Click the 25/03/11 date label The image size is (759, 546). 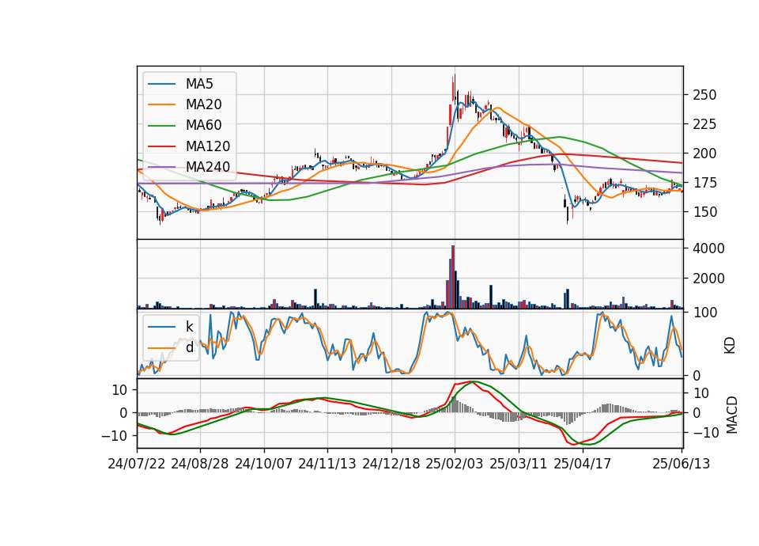pos(519,464)
